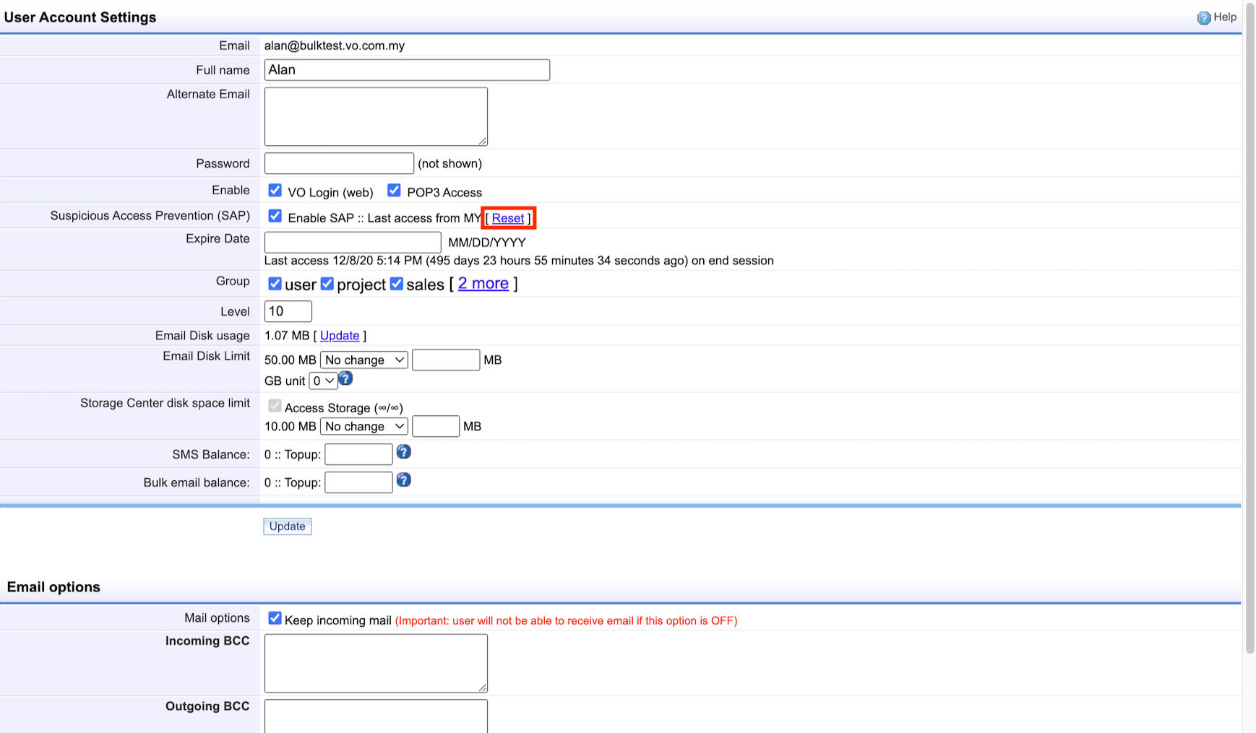Click the Full name input field
The height and width of the screenshot is (733, 1256).
pos(407,70)
